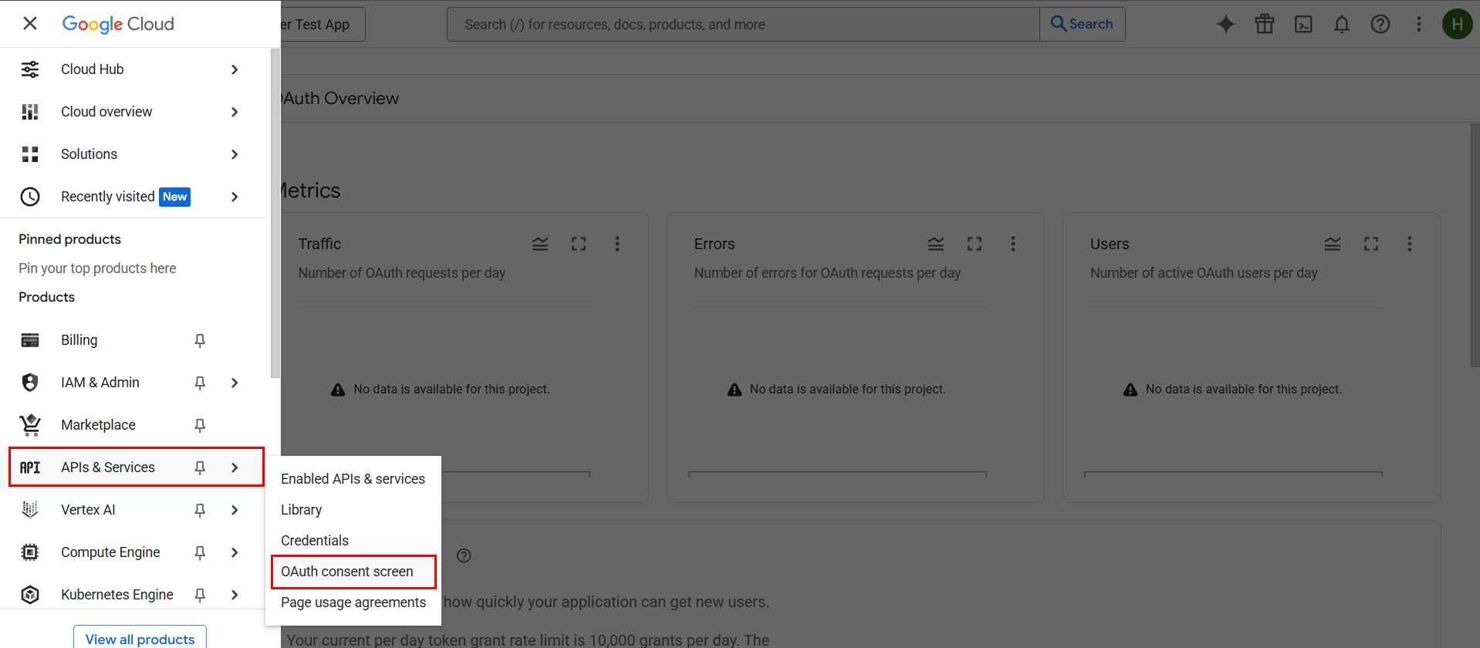Pin APIs & Services product
The height and width of the screenshot is (648, 1480).
point(200,467)
